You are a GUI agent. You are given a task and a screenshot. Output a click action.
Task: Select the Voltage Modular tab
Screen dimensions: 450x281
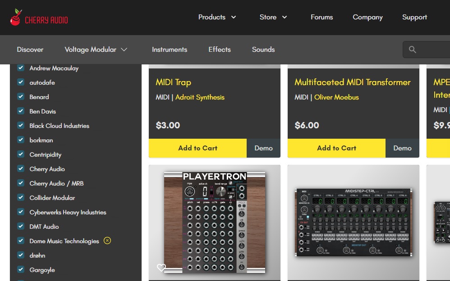tap(90, 50)
